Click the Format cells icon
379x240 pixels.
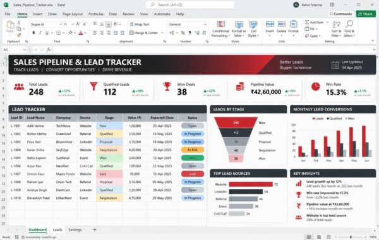(294, 24)
